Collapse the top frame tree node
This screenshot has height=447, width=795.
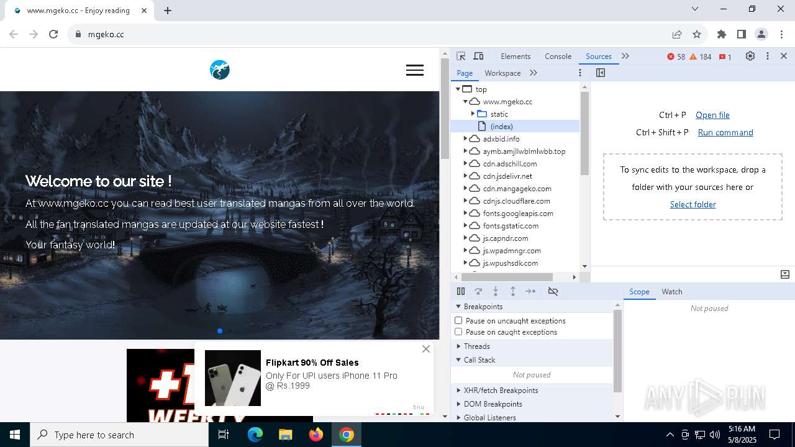click(458, 89)
